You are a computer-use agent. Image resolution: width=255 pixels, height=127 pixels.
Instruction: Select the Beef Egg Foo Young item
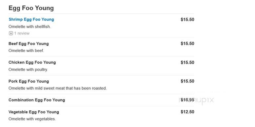pyautogui.click(x=29, y=44)
